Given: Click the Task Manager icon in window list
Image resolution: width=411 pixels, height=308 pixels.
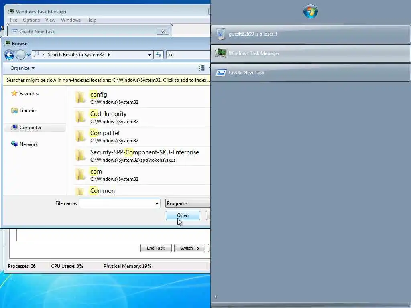Looking at the screenshot, I should tap(221, 53).
